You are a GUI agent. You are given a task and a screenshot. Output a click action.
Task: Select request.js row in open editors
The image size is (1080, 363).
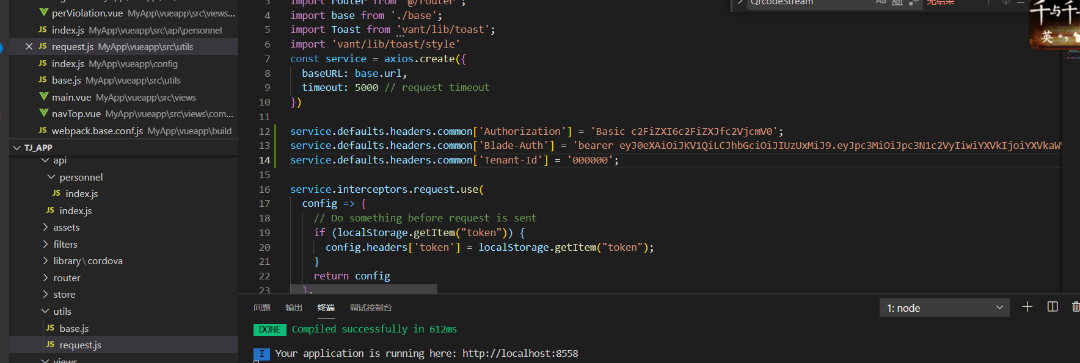tap(123, 46)
